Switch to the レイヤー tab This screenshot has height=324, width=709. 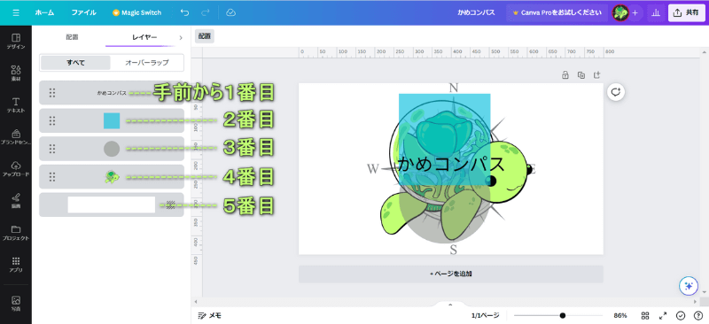click(144, 37)
